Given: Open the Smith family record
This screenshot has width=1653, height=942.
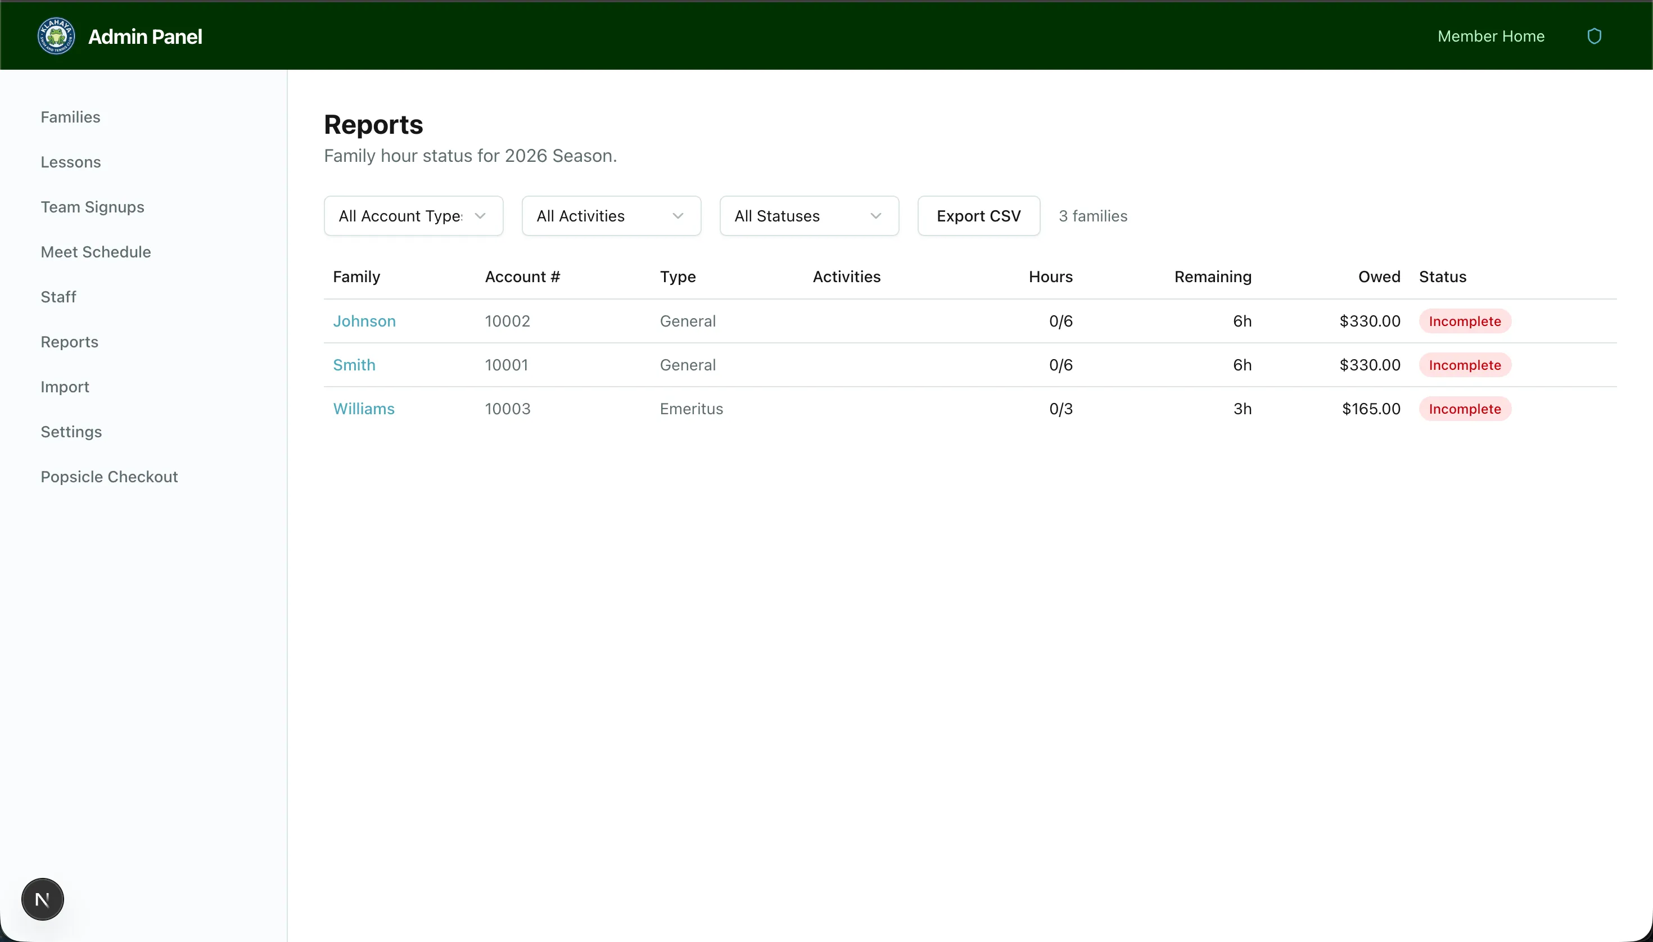Looking at the screenshot, I should click(x=354, y=365).
